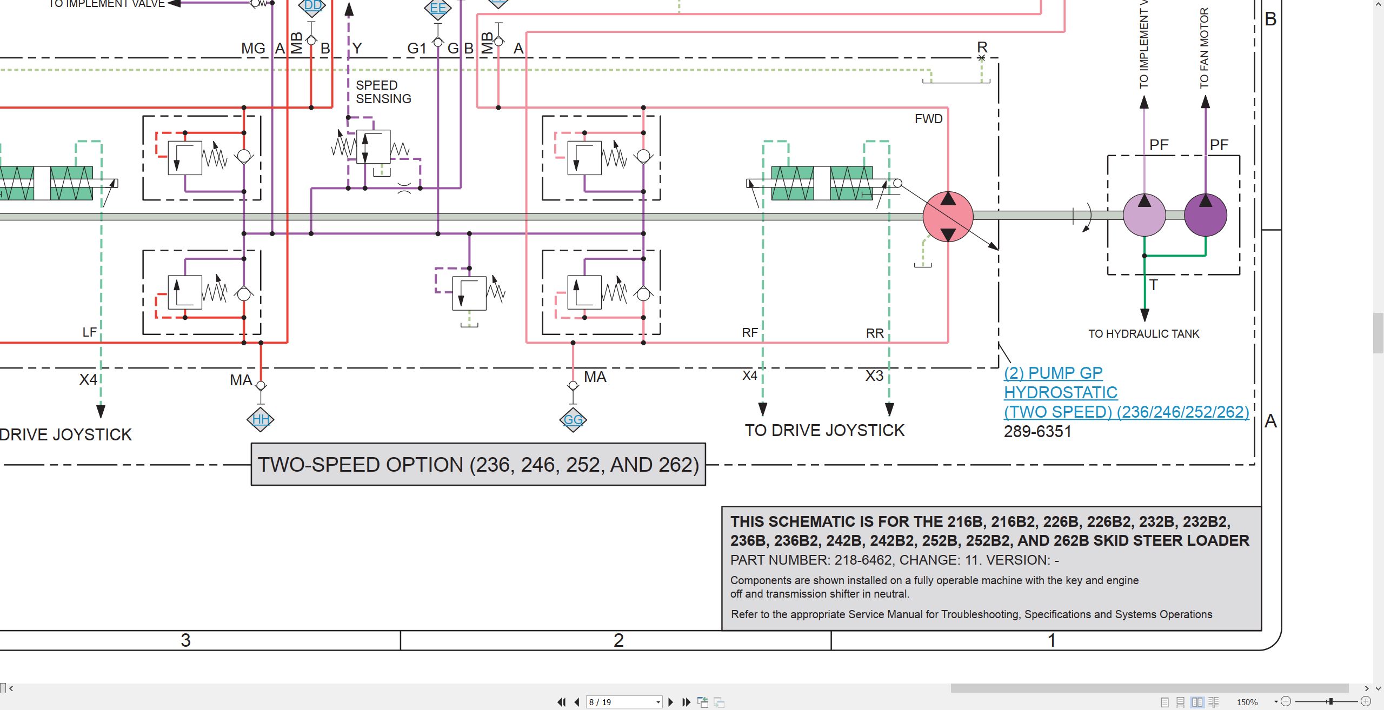Click the EE connector diamond link

pyautogui.click(x=437, y=8)
